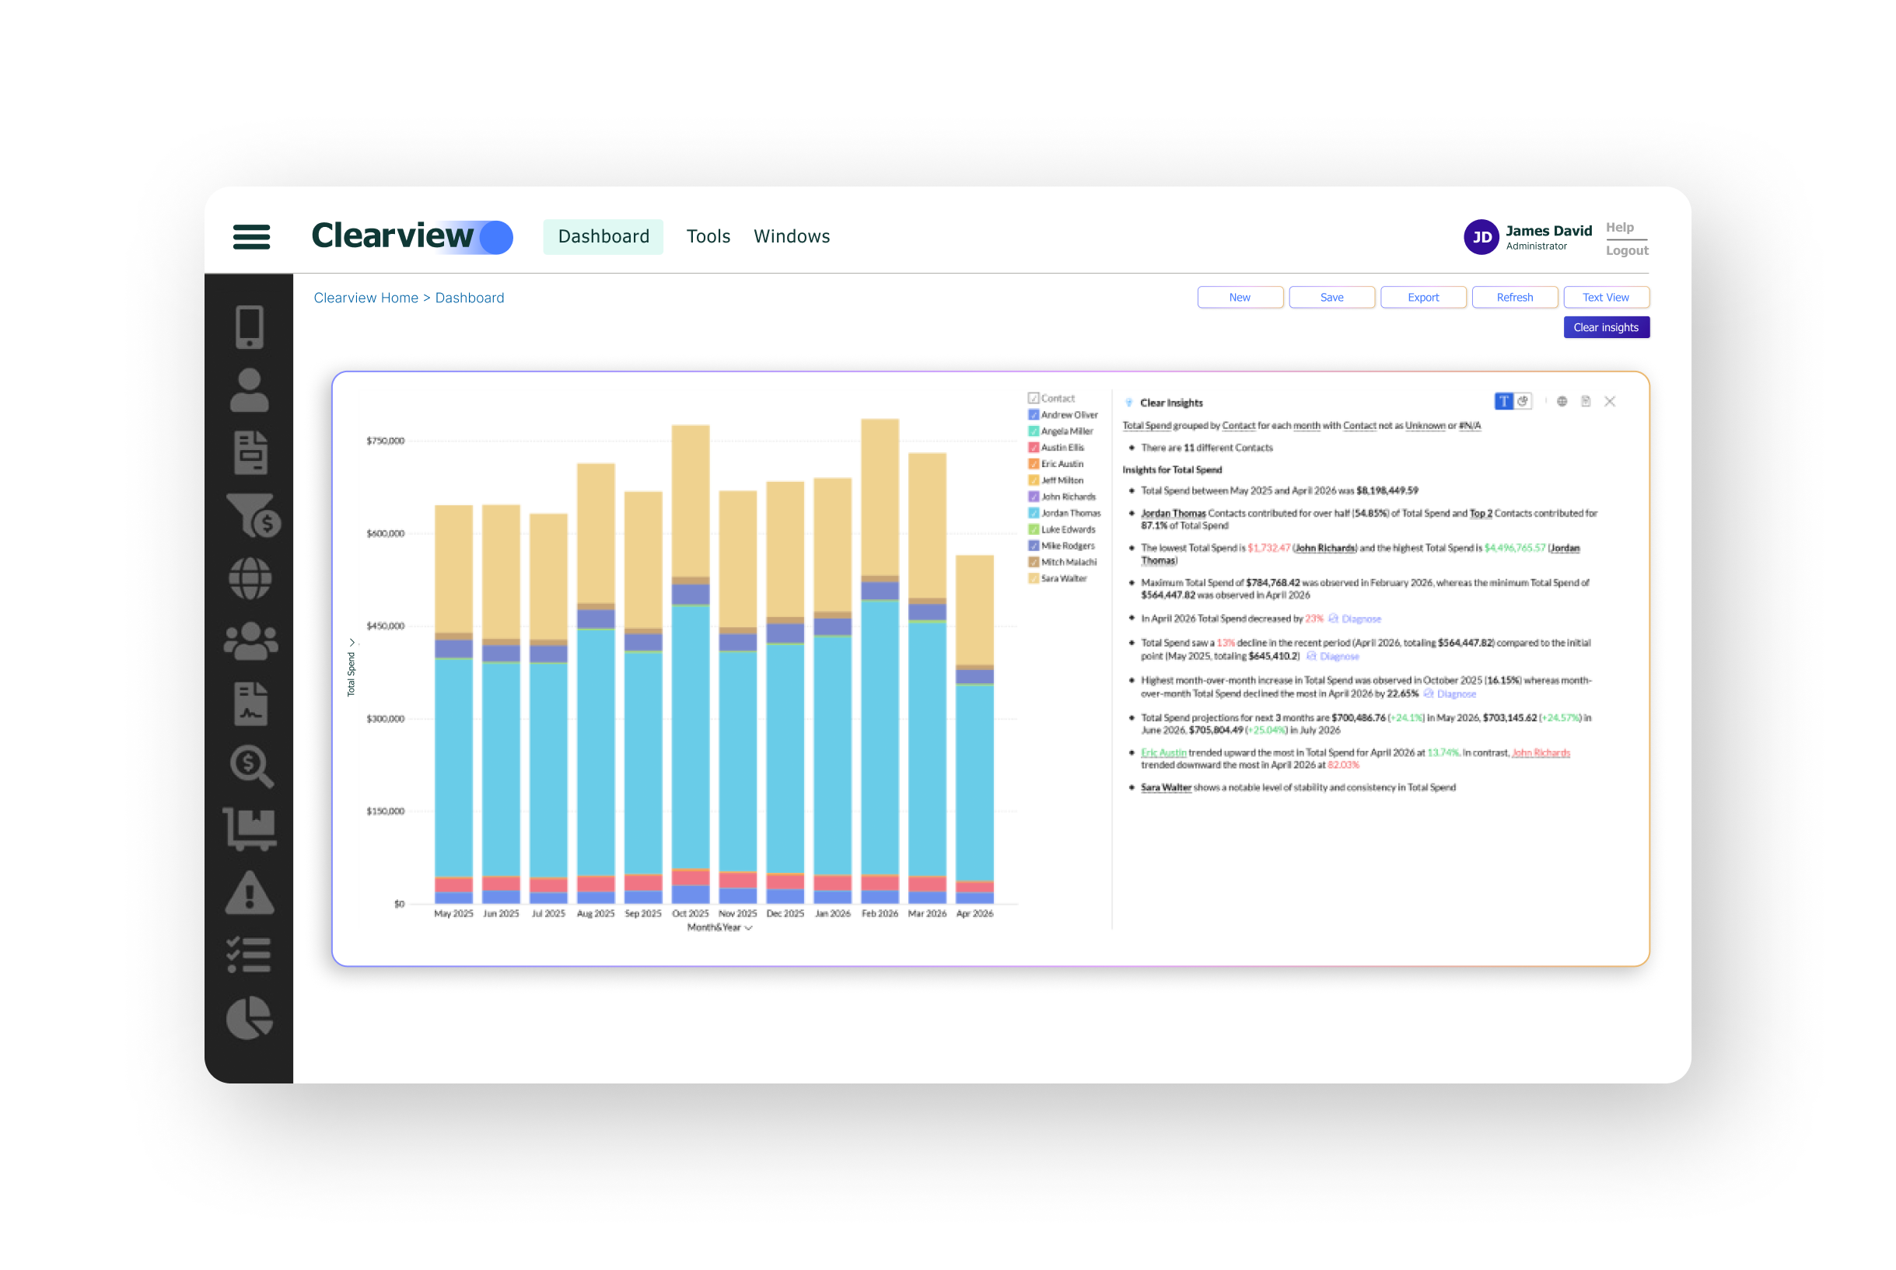Click Diagnose for month-over-month insight
Image resolution: width=1896 pixels, height=1270 pixels.
1450,694
